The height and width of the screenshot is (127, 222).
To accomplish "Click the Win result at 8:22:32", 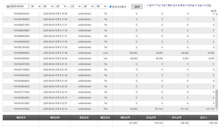I will (x=106, y=109).
